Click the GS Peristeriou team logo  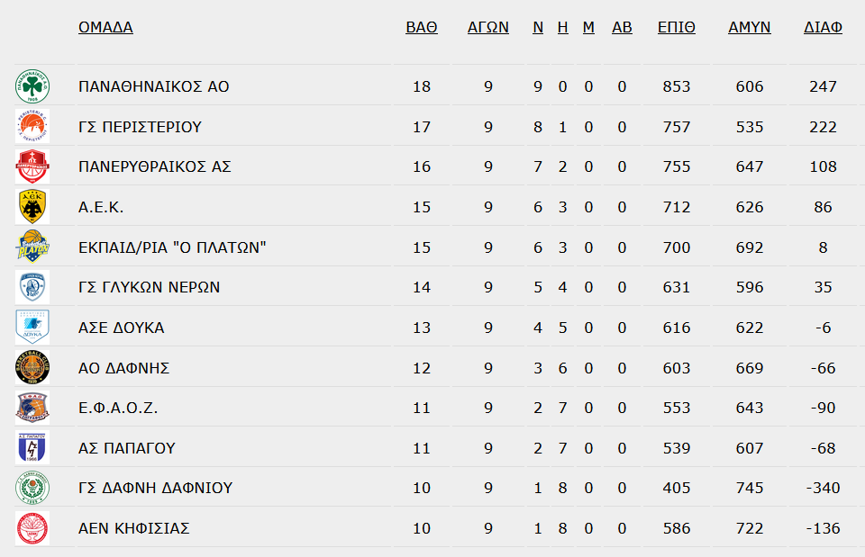pyautogui.click(x=32, y=127)
